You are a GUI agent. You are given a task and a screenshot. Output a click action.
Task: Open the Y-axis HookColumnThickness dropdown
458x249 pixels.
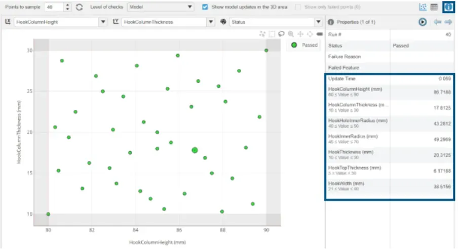(210, 22)
